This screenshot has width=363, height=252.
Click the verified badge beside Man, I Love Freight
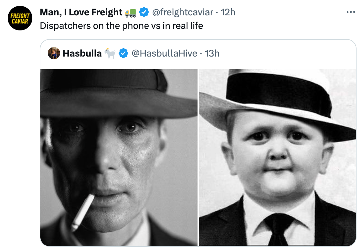(x=144, y=12)
